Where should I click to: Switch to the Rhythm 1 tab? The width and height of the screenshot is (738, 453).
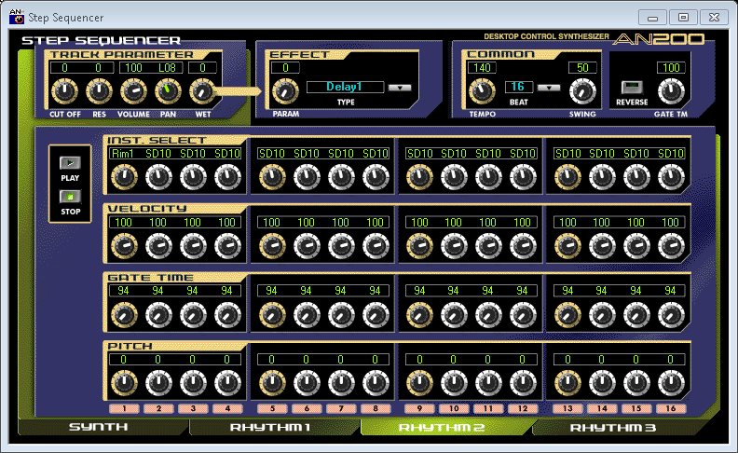(272, 427)
